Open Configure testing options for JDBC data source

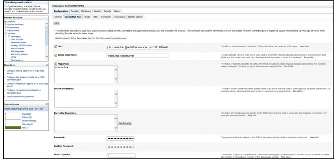(26, 72)
